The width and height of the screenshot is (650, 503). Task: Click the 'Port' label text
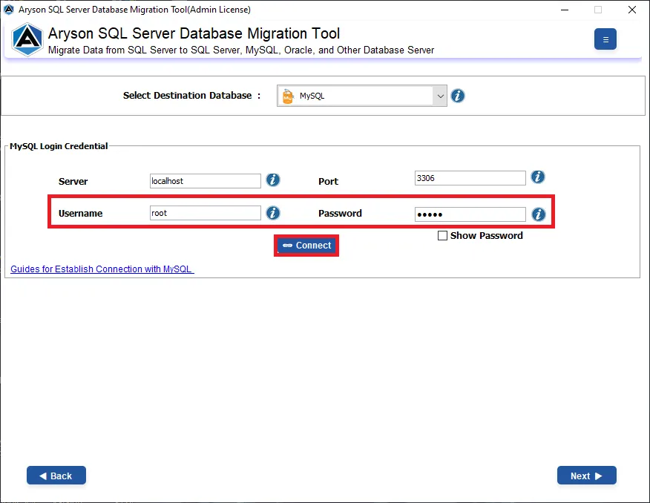click(x=328, y=182)
